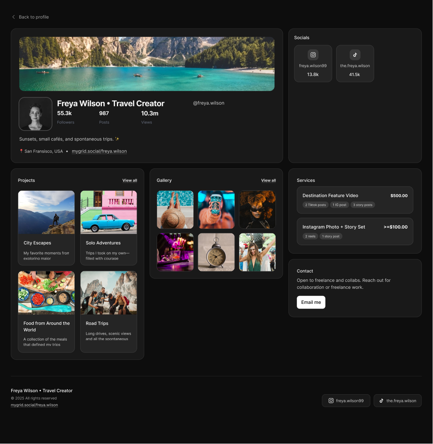Click the footer mygrid.social/freya.wilson link
The width and height of the screenshot is (433, 444).
point(34,405)
